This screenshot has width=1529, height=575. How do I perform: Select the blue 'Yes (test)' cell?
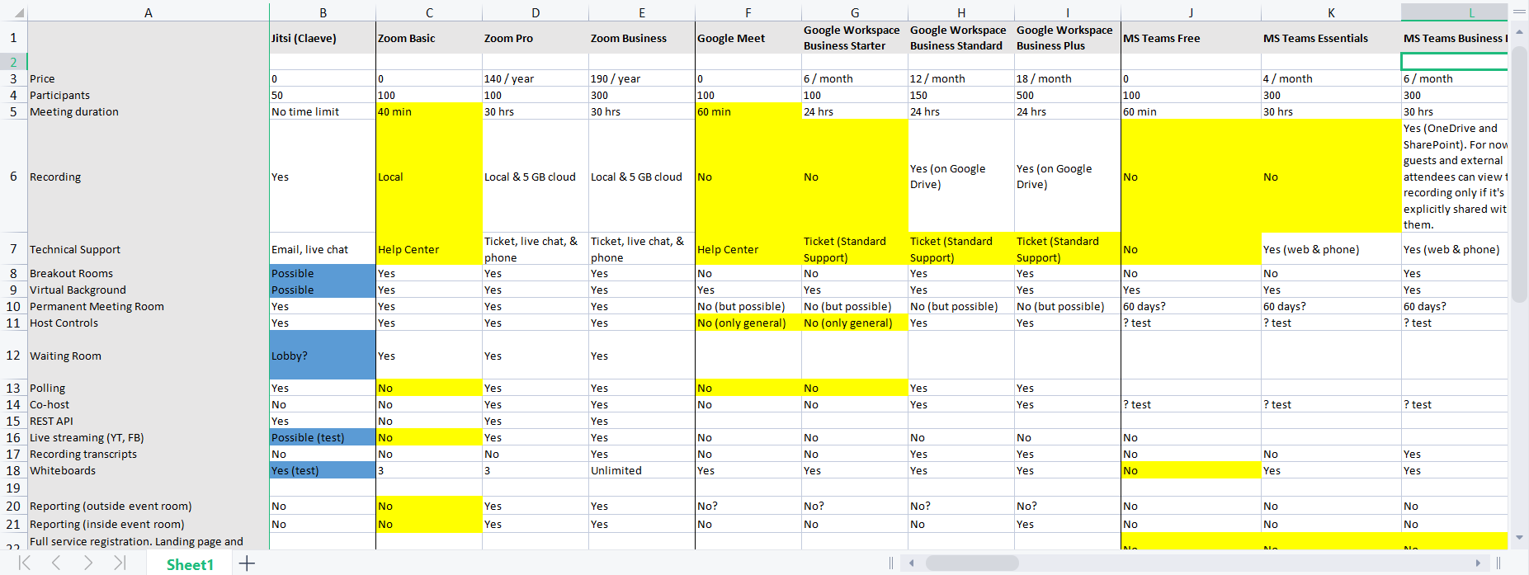click(x=323, y=470)
